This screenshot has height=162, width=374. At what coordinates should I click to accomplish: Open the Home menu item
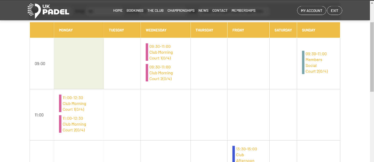[x=118, y=11]
